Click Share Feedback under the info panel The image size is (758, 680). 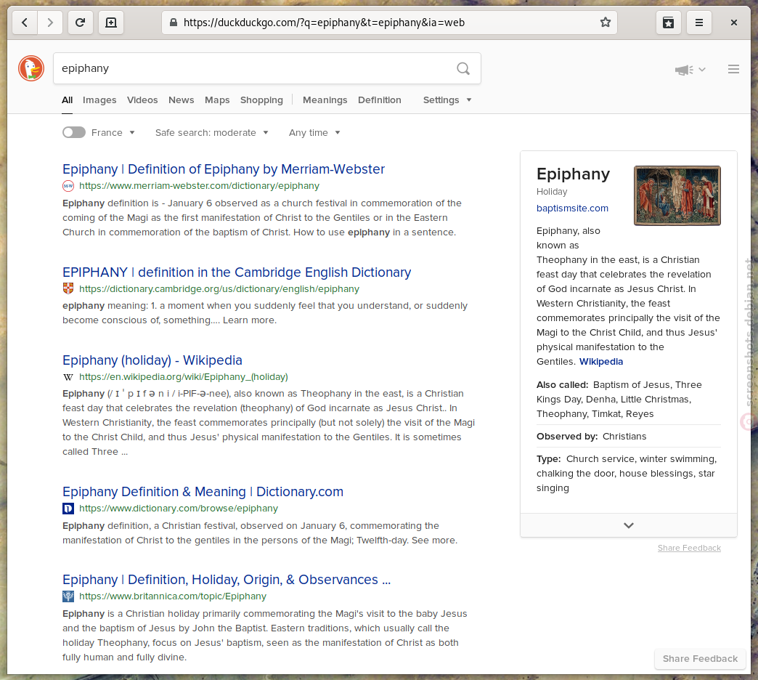pyautogui.click(x=689, y=548)
